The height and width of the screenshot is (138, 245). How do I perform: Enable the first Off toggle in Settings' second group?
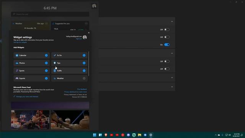pos(167,61)
